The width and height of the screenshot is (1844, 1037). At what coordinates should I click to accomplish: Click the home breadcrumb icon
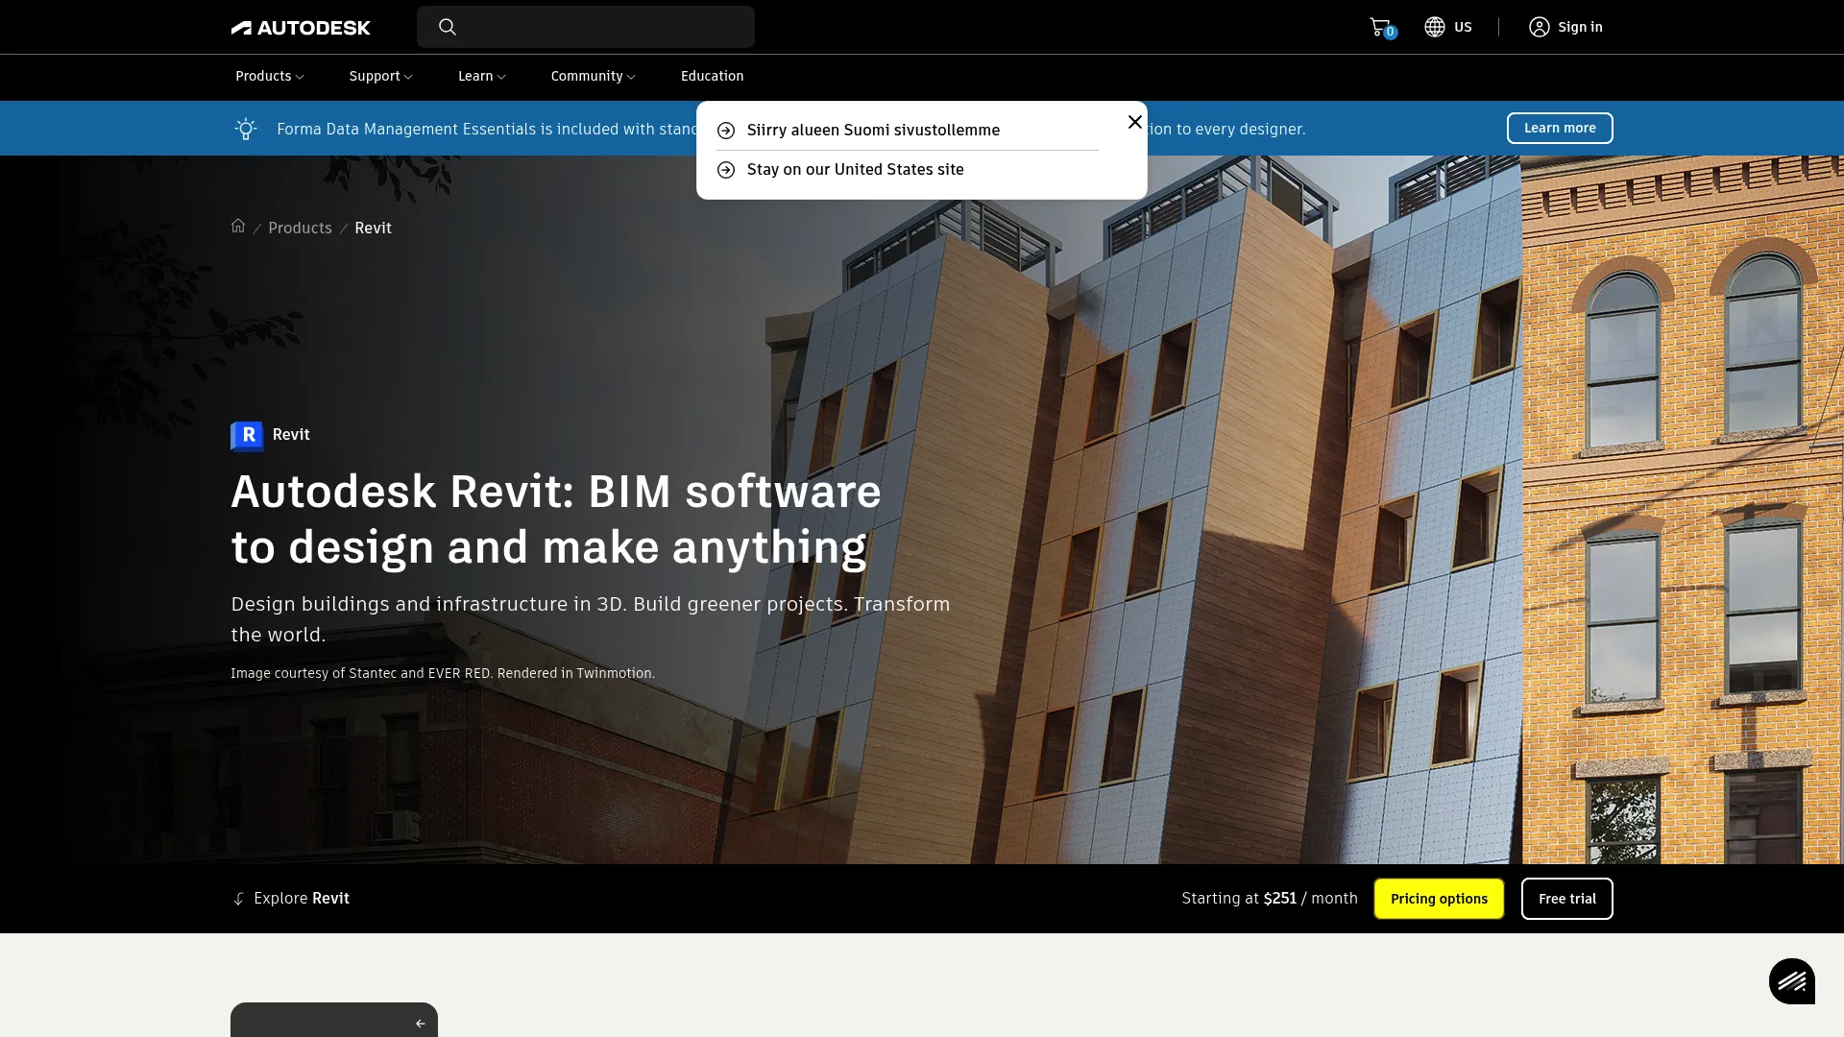(238, 227)
